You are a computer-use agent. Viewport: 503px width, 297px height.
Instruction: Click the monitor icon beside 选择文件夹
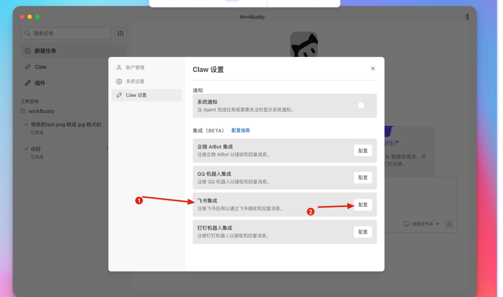(x=407, y=224)
